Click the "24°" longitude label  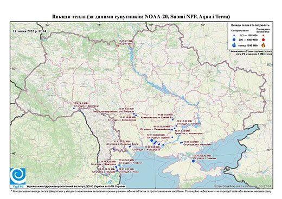point(48,25)
